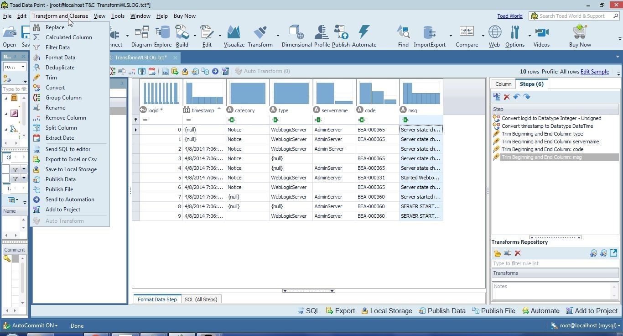Click the pop-out icon in Transforms Repository

point(613,253)
